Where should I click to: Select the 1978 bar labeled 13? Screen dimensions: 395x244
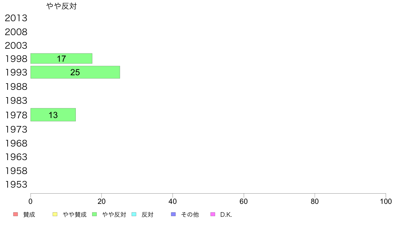tap(53, 115)
